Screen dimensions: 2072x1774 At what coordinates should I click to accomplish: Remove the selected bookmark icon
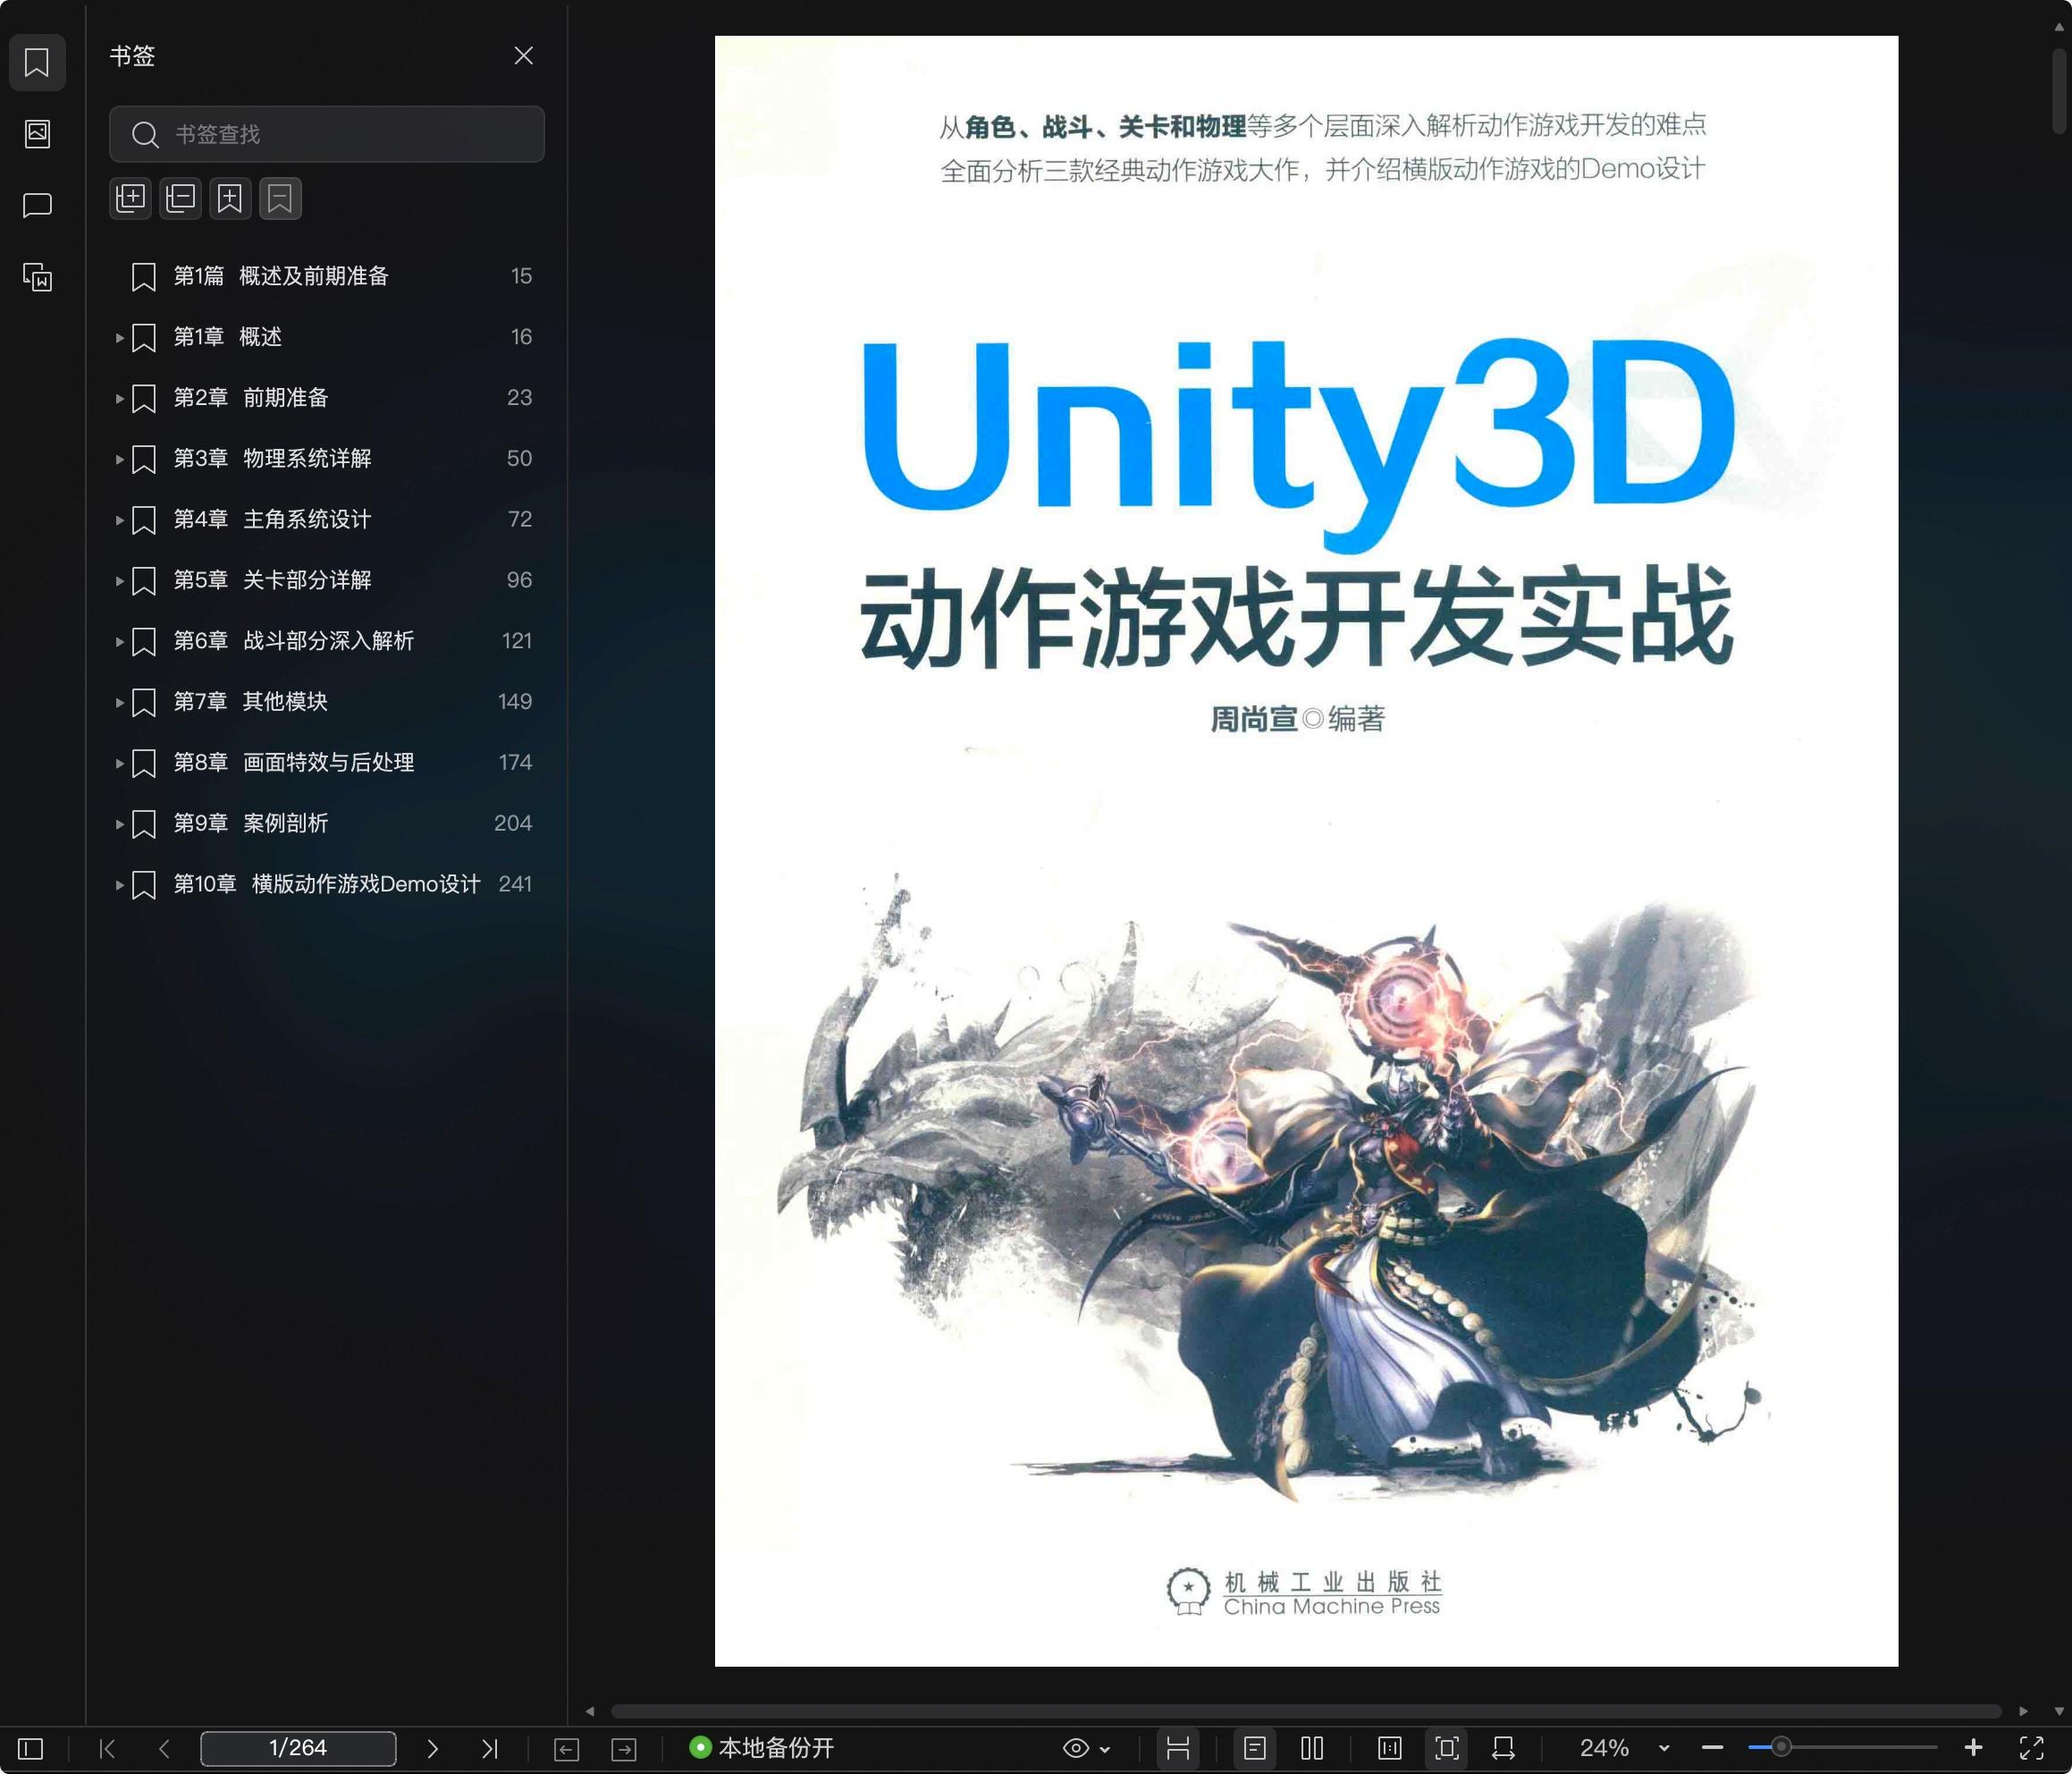click(280, 199)
